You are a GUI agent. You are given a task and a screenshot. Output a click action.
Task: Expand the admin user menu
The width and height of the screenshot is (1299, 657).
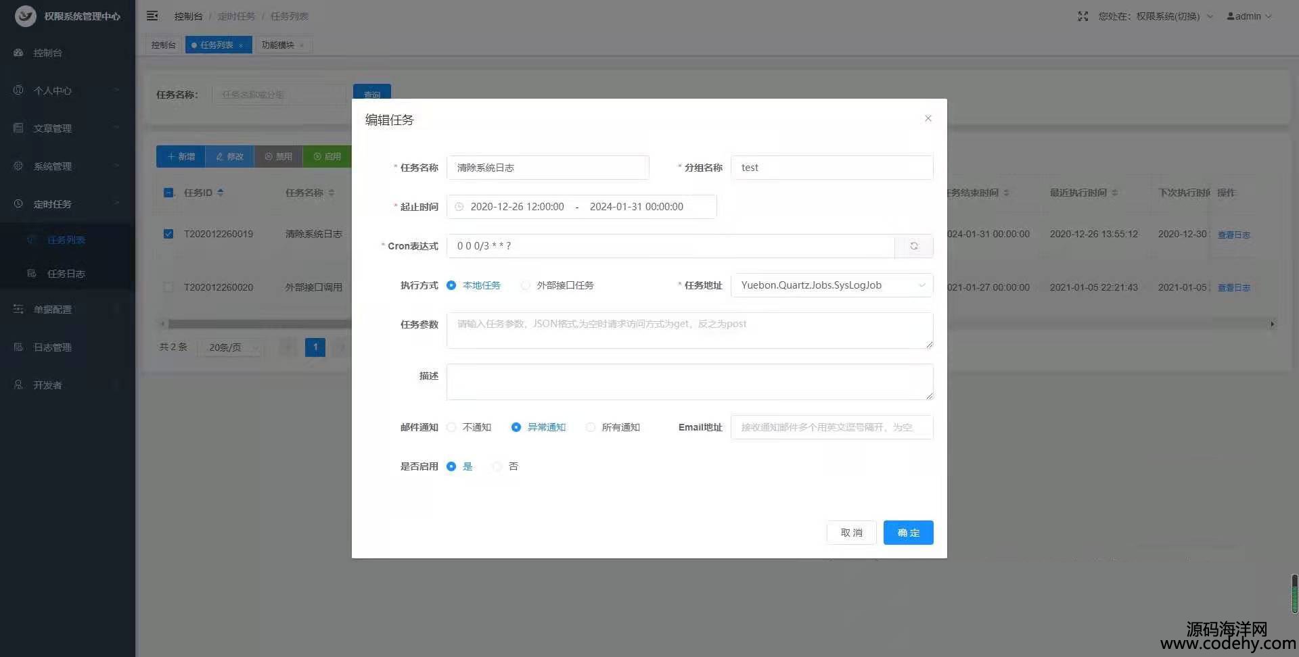[x=1249, y=16]
